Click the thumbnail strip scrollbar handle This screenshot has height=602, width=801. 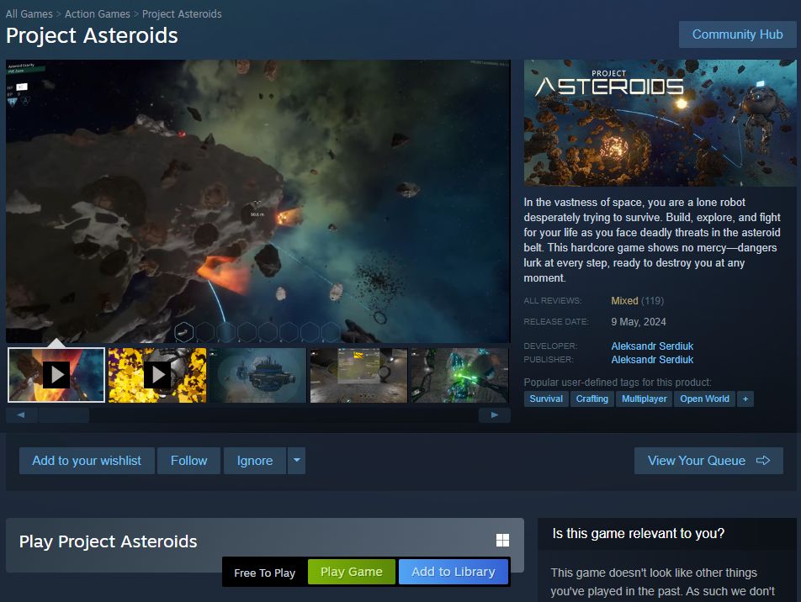[64, 415]
